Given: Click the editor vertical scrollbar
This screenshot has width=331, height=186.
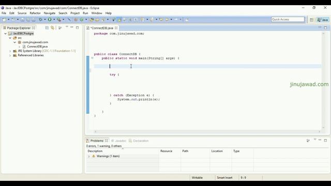Looking at the screenshot, I should (323, 80).
